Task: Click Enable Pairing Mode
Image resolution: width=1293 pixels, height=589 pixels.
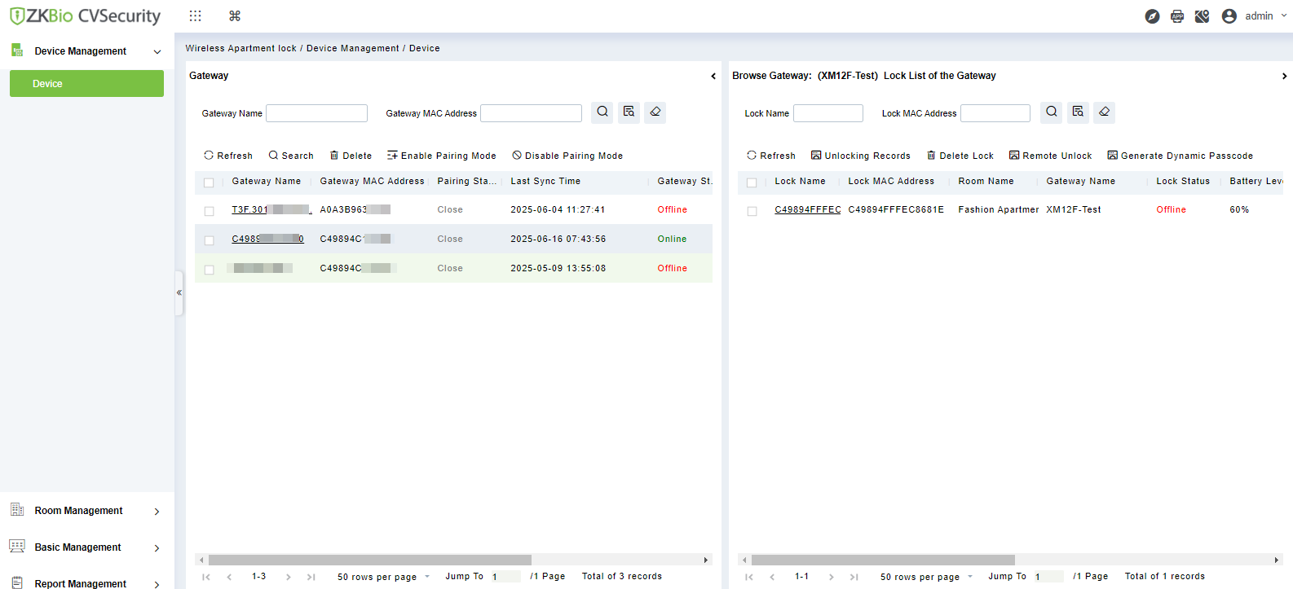Action: tap(441, 156)
